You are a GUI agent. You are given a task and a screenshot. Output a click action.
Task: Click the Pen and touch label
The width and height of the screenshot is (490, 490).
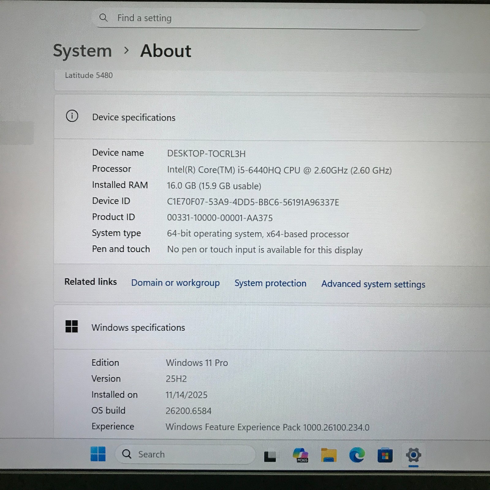(121, 249)
